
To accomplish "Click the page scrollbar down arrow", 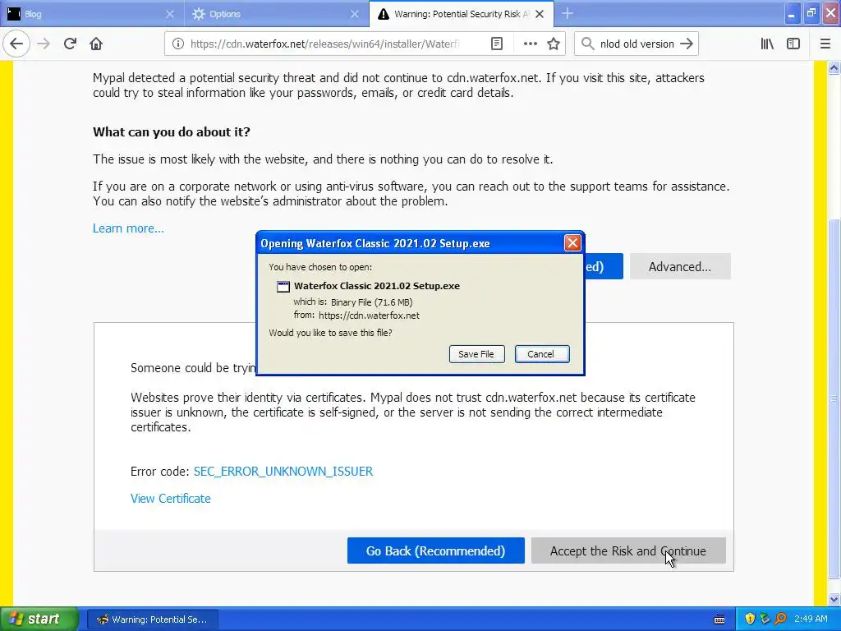I will tap(834, 598).
